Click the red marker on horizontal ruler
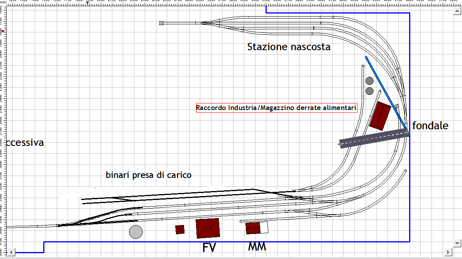 [x=88, y=3]
